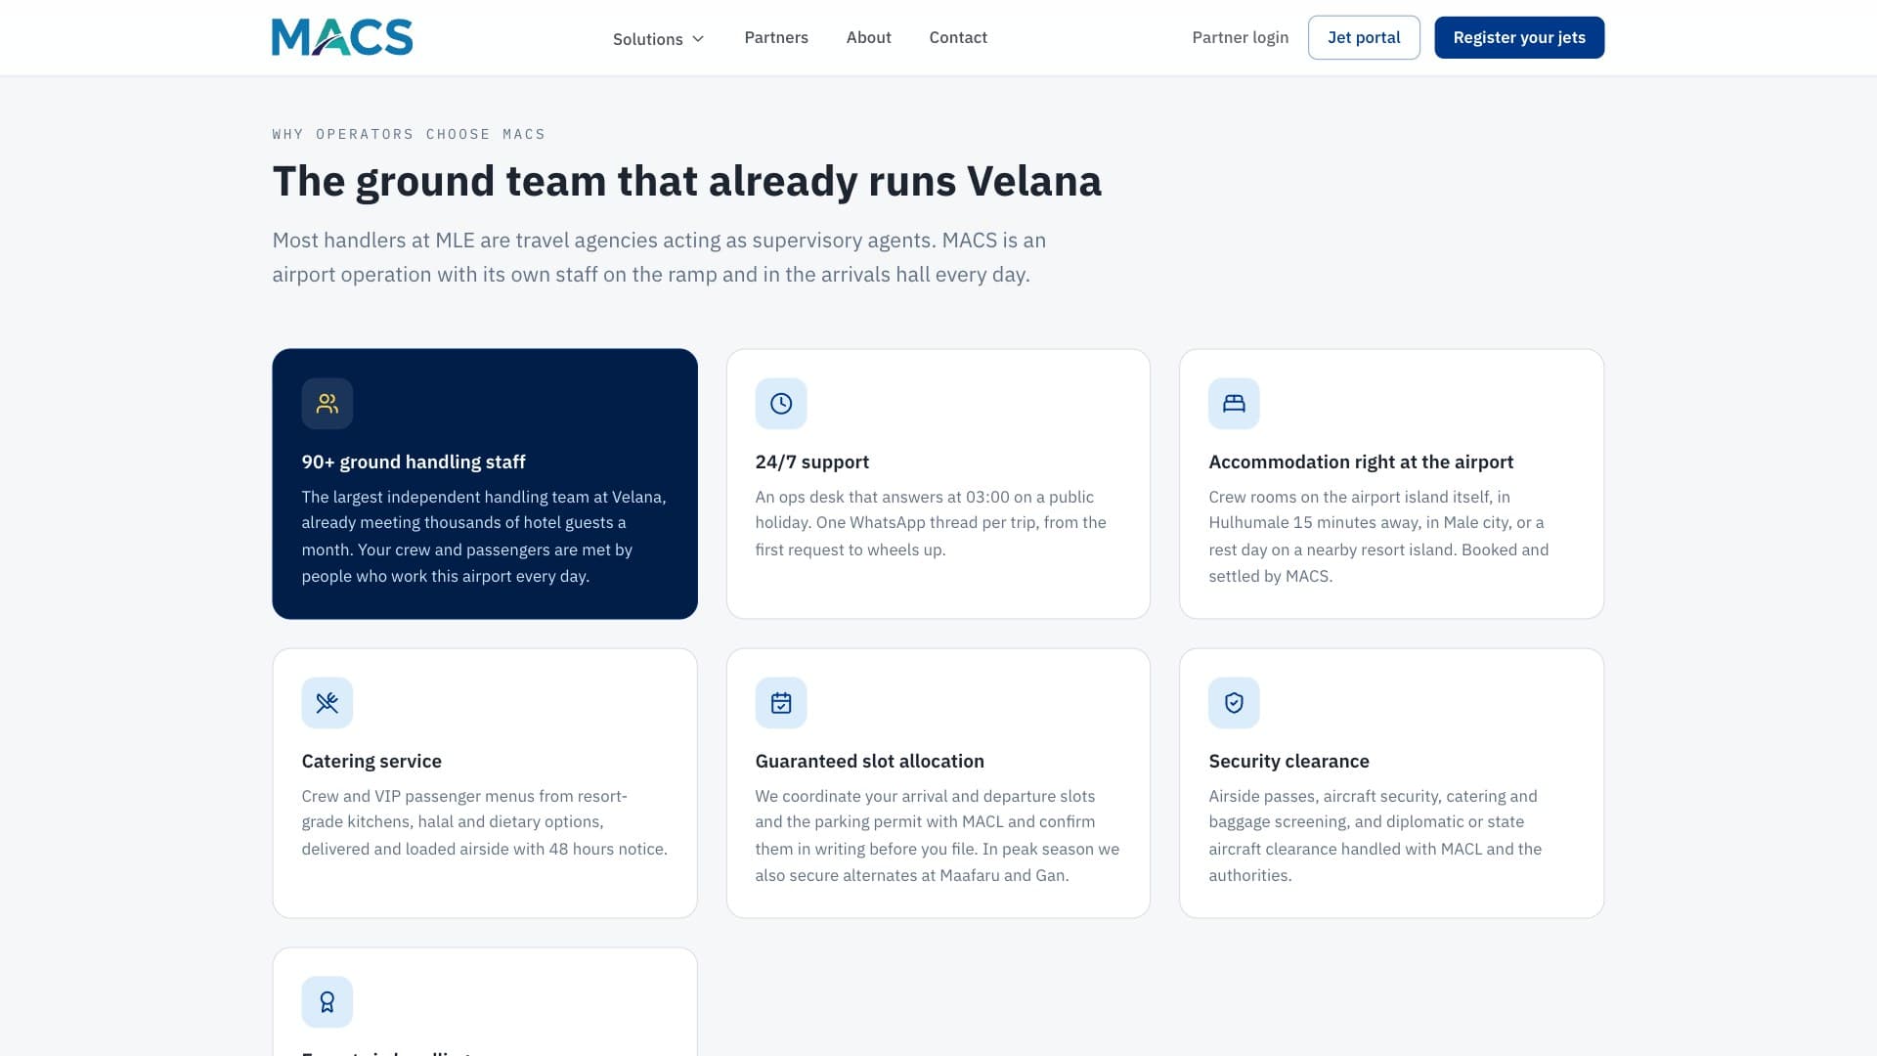
Task: Click 'WHY OPERATORS CHOOSE MACS' eyebrow text
Action: pos(409,134)
